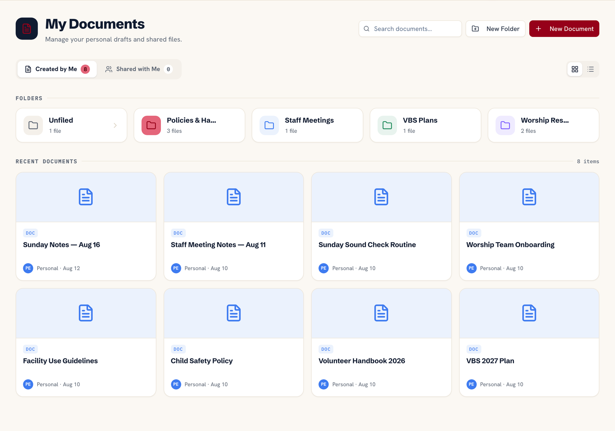Open the Unfiled folder card
This screenshot has height=431, width=615.
[x=71, y=125]
